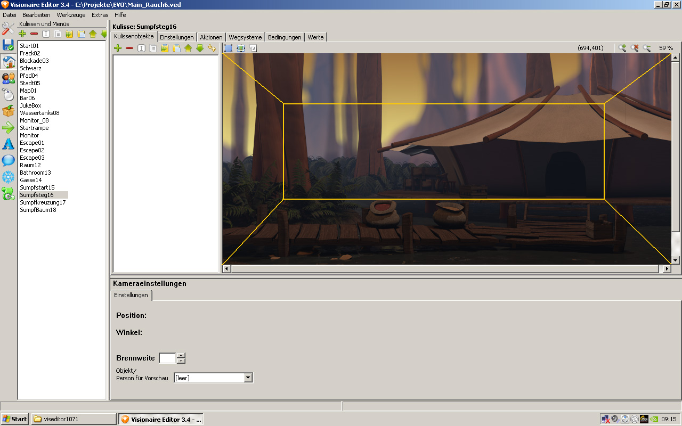Screen dimensions: 682x426
Task: Open the scenes section with the house icon
Action: pyautogui.click(x=8, y=62)
